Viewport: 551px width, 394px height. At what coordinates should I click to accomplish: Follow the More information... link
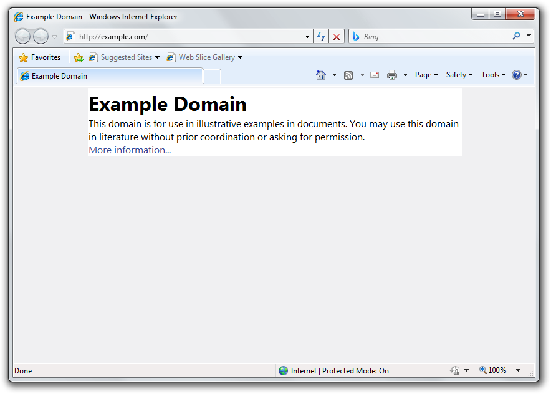coord(130,150)
